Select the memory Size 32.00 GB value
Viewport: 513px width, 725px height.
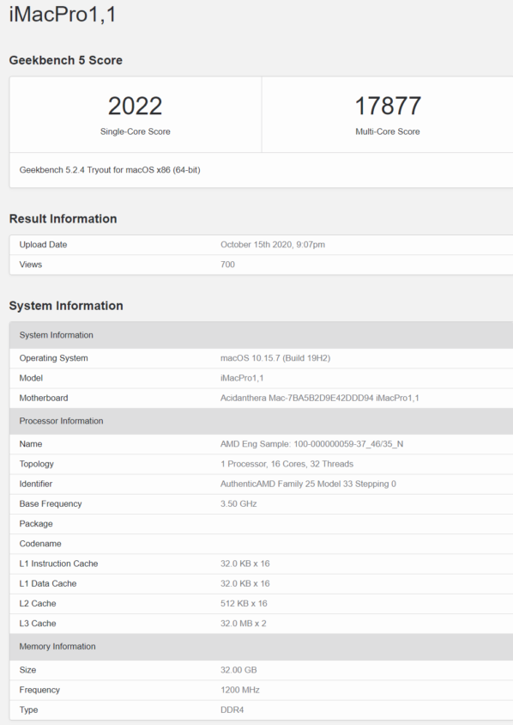[x=238, y=670]
